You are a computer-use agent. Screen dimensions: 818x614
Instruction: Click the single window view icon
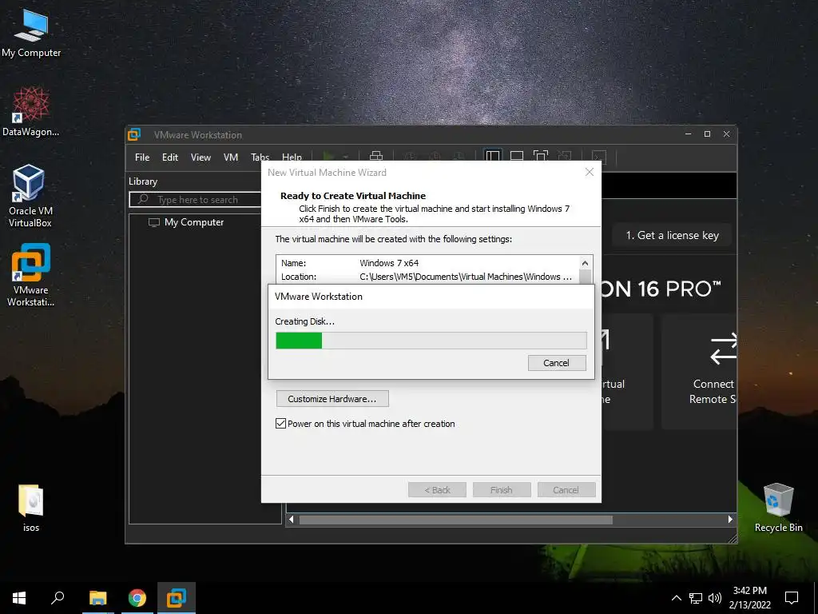(517, 156)
